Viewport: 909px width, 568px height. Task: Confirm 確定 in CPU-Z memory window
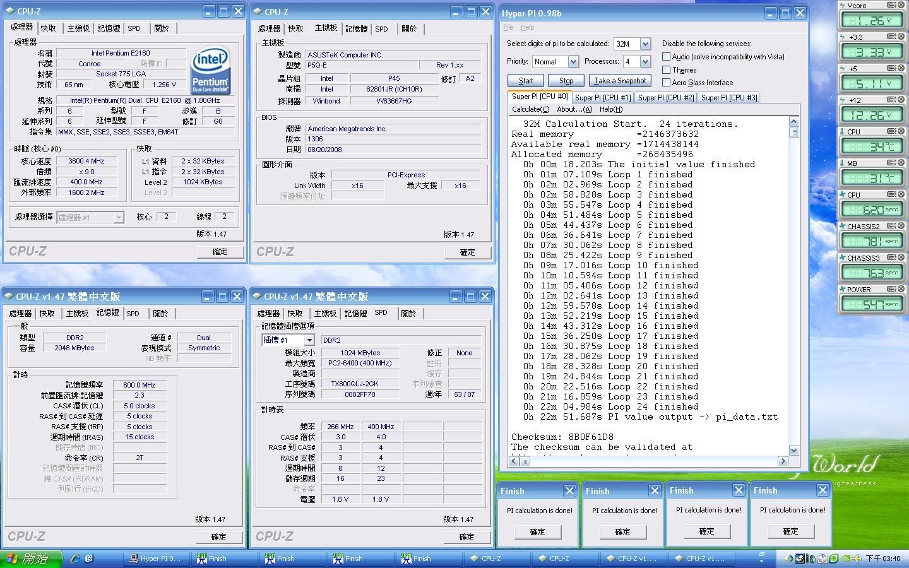218,537
